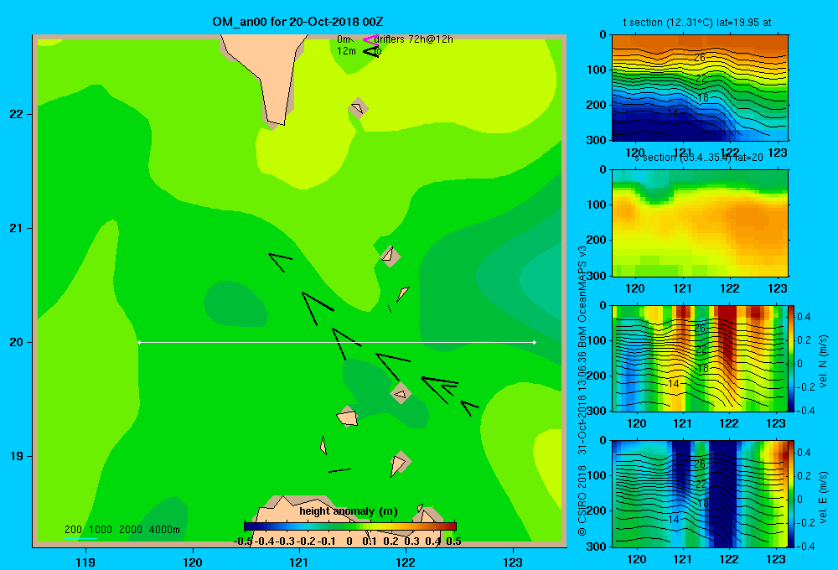Click the white section line along latitude 20
Image resolution: width=838 pixels, height=570 pixels.
click(337, 342)
